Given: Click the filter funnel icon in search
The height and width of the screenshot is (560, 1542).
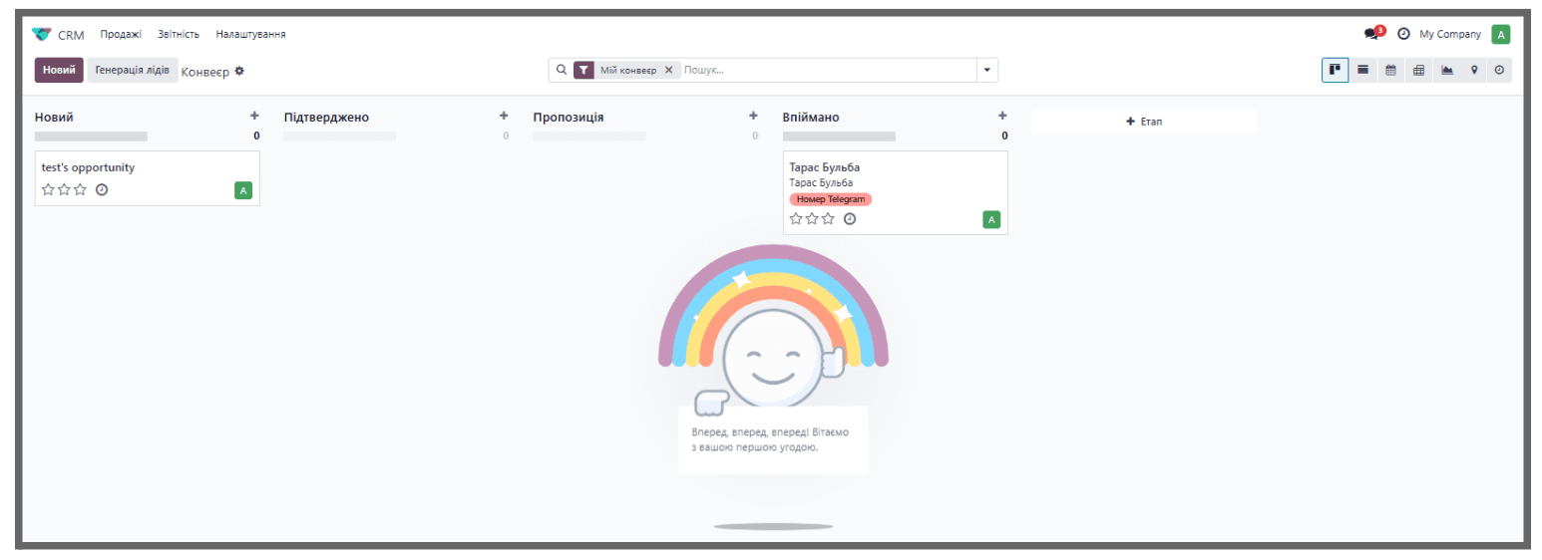Looking at the screenshot, I should pyautogui.click(x=583, y=70).
